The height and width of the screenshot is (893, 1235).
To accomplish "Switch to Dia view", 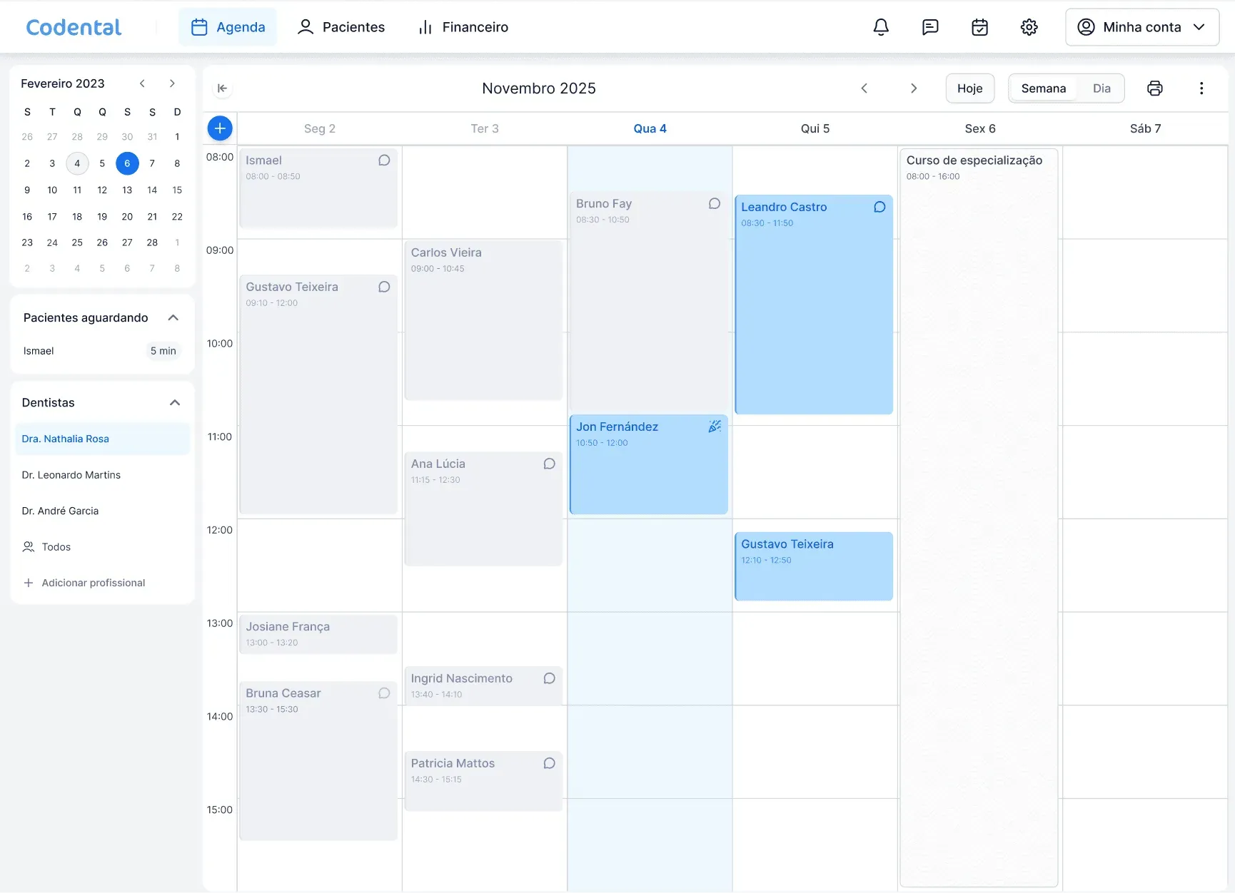I will (x=1102, y=88).
